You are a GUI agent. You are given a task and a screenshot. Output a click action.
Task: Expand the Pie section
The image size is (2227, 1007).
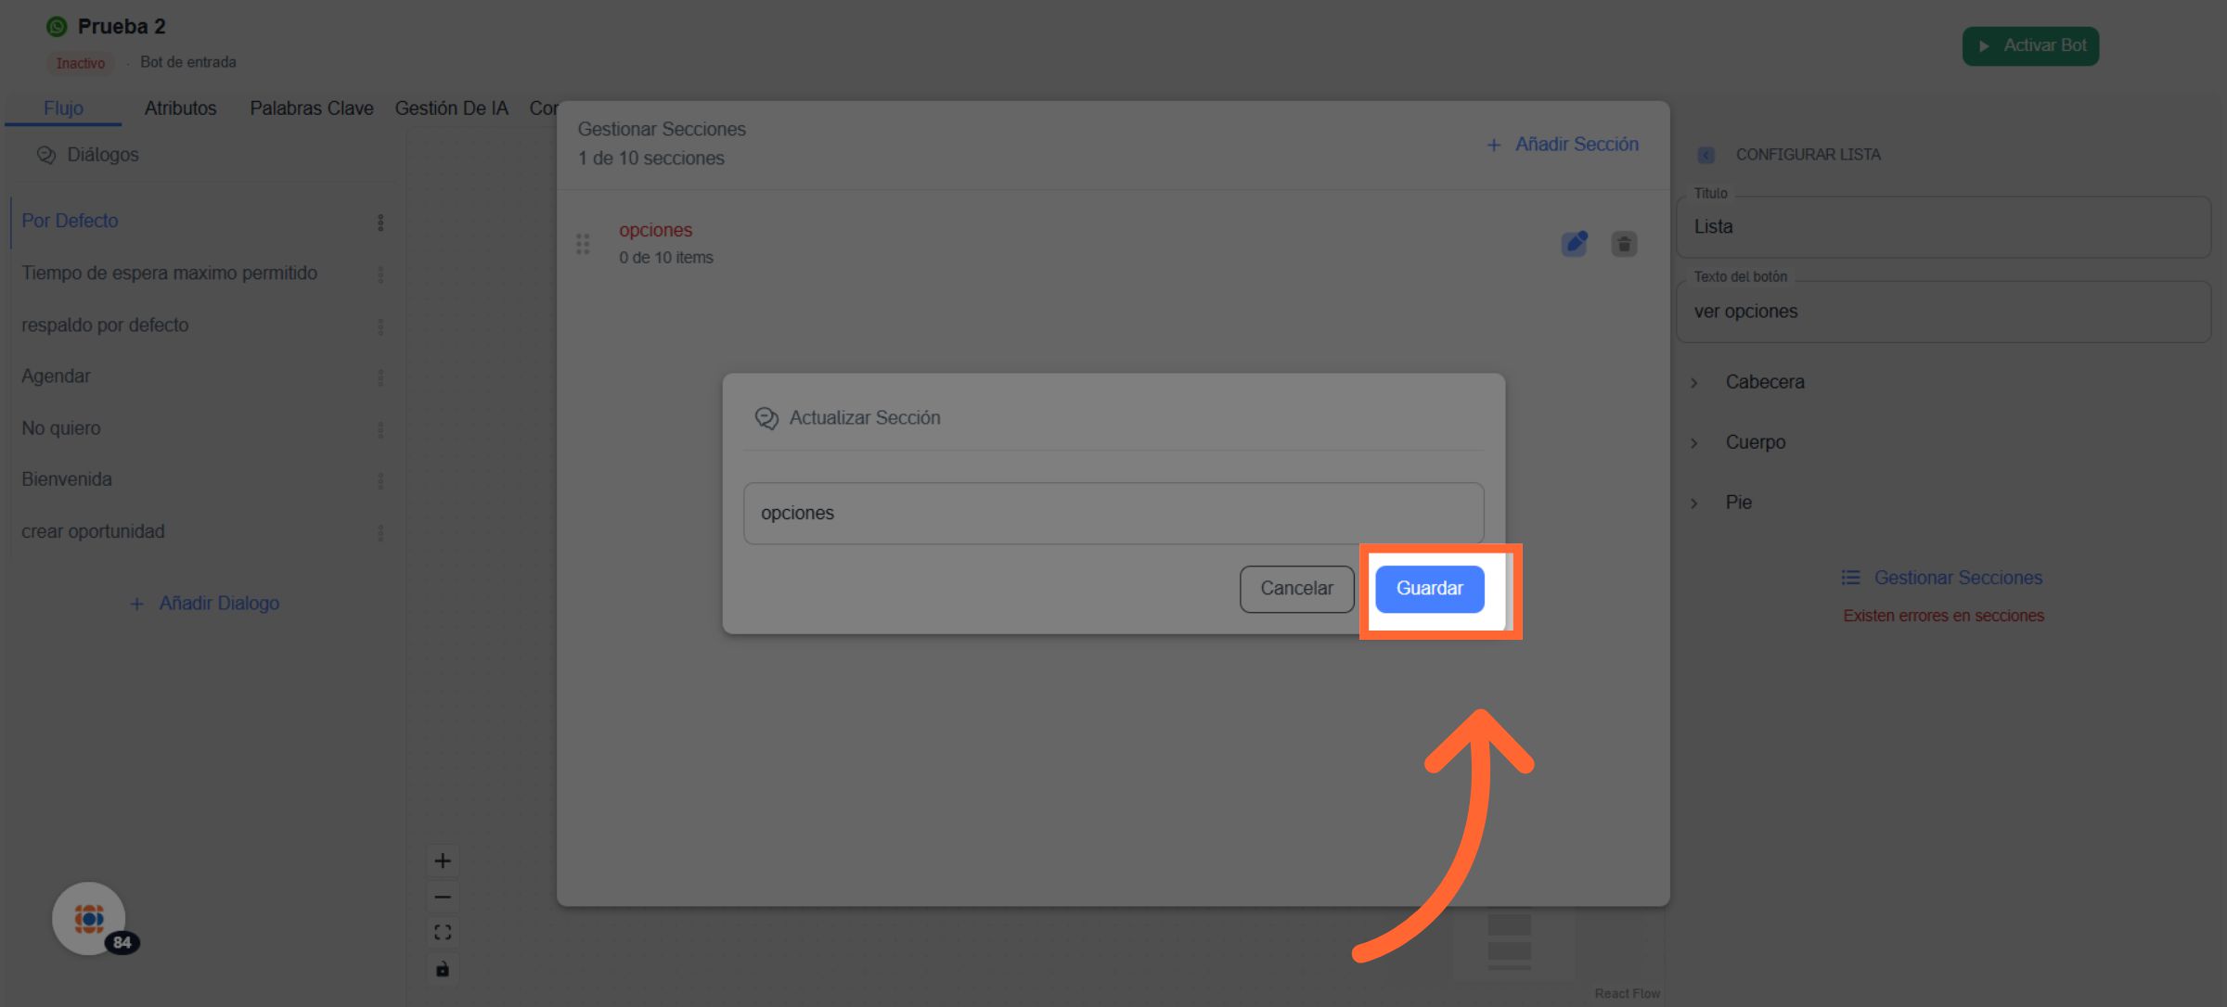(1737, 503)
